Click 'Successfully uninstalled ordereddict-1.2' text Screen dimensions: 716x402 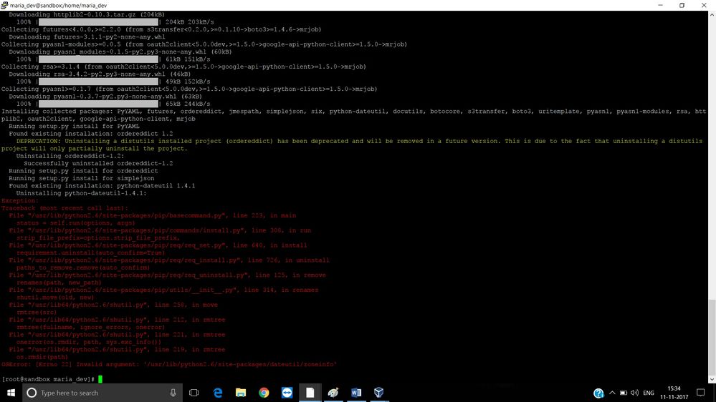pyautogui.click(x=98, y=163)
